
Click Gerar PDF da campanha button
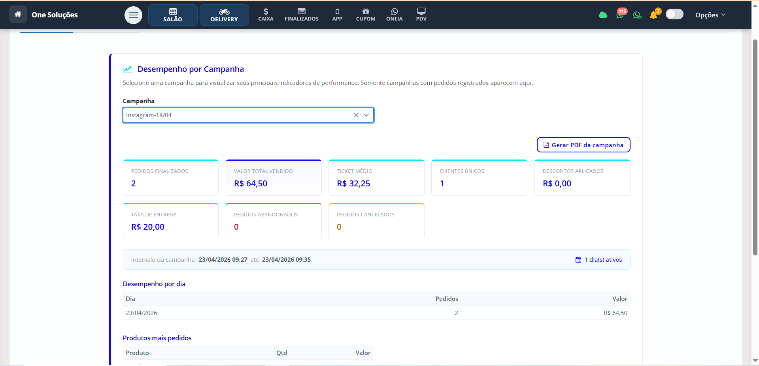pos(583,145)
